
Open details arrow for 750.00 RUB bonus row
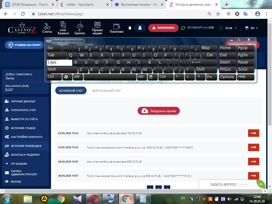(x=253, y=133)
